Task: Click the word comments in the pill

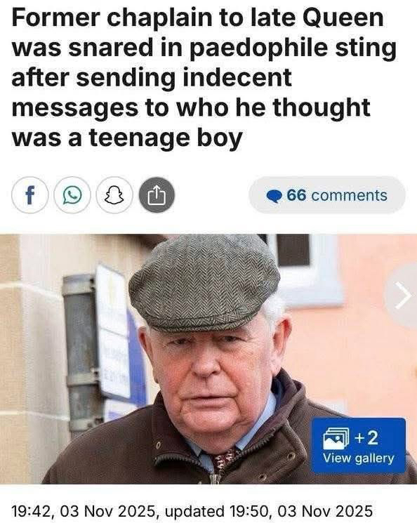Action: [350, 195]
